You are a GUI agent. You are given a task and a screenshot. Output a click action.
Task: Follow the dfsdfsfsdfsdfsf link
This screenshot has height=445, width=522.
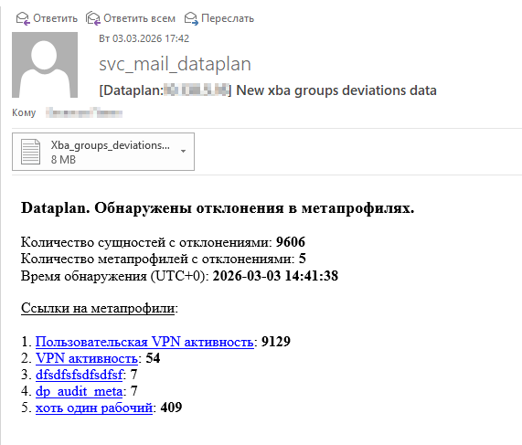[80, 375]
